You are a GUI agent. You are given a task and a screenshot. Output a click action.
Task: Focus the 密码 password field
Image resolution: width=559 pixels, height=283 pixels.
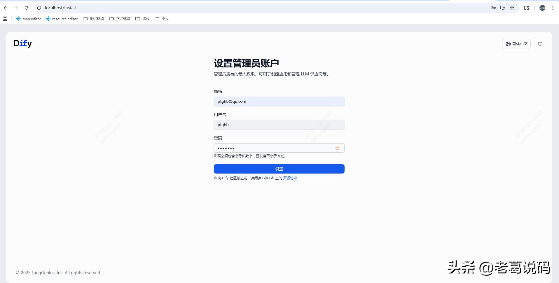279,148
